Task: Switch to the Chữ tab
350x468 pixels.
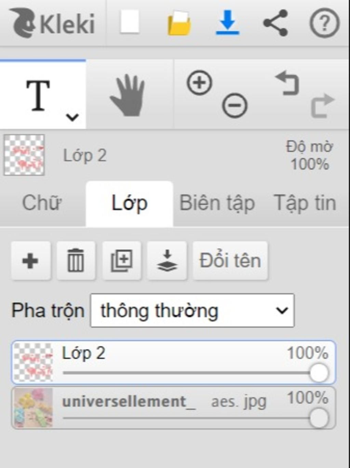Action: (42, 203)
